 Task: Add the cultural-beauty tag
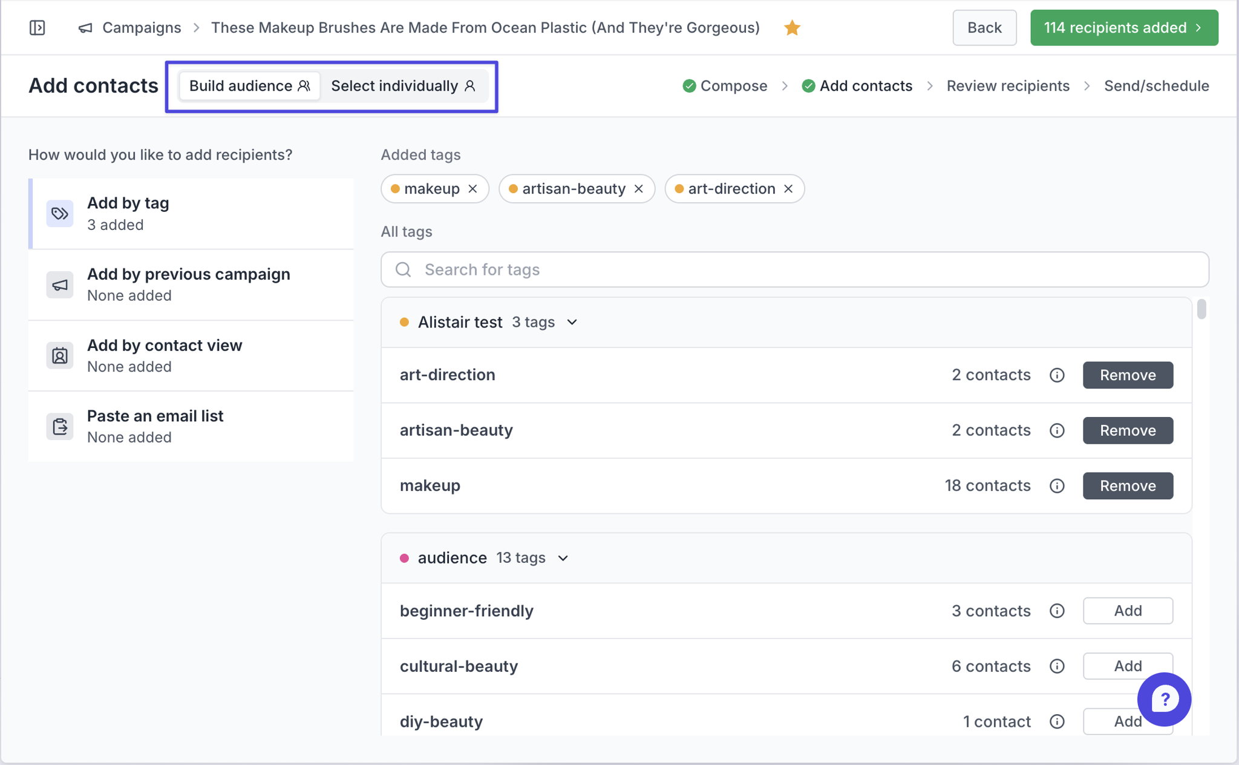tap(1128, 666)
